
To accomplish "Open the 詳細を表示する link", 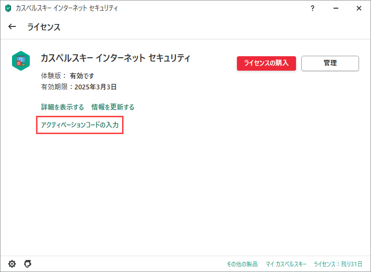I will [62, 107].
